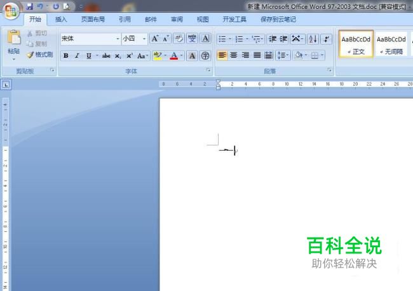Apply yellow text highlight color
Image resolution: width=413 pixels, height=291 pixels.
click(157, 56)
